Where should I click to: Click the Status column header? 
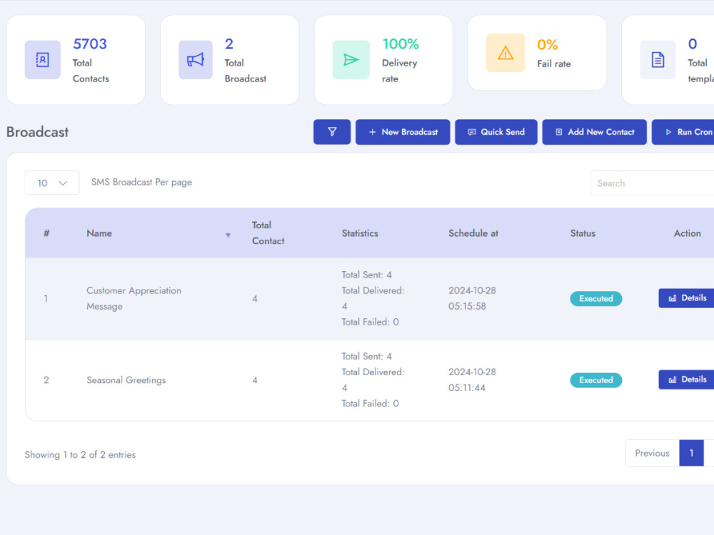tap(583, 233)
